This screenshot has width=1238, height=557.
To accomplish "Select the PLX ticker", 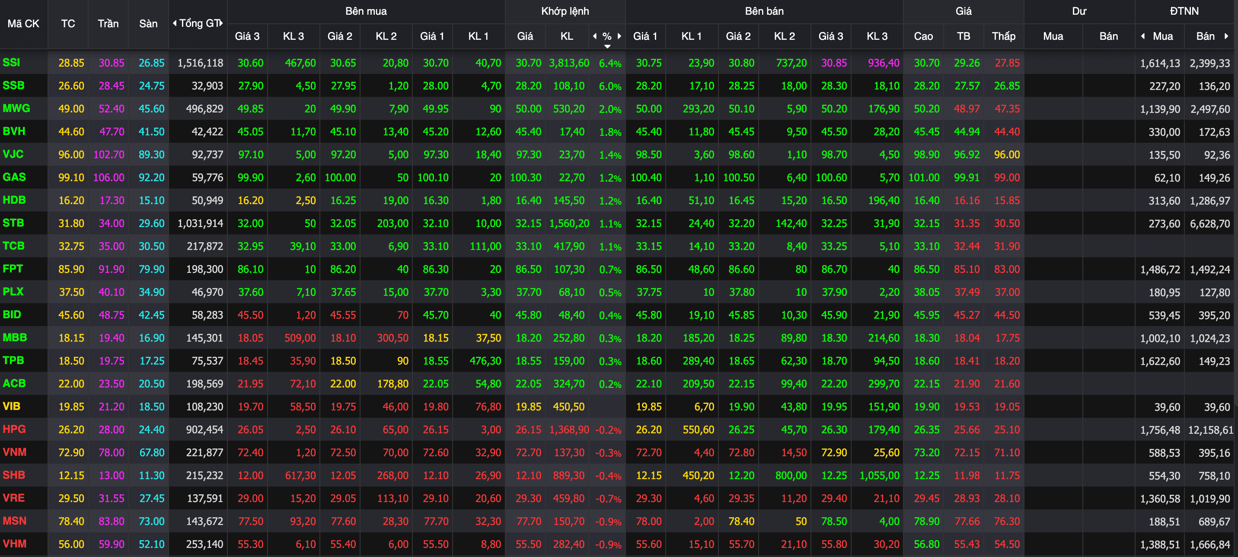I will point(13,291).
